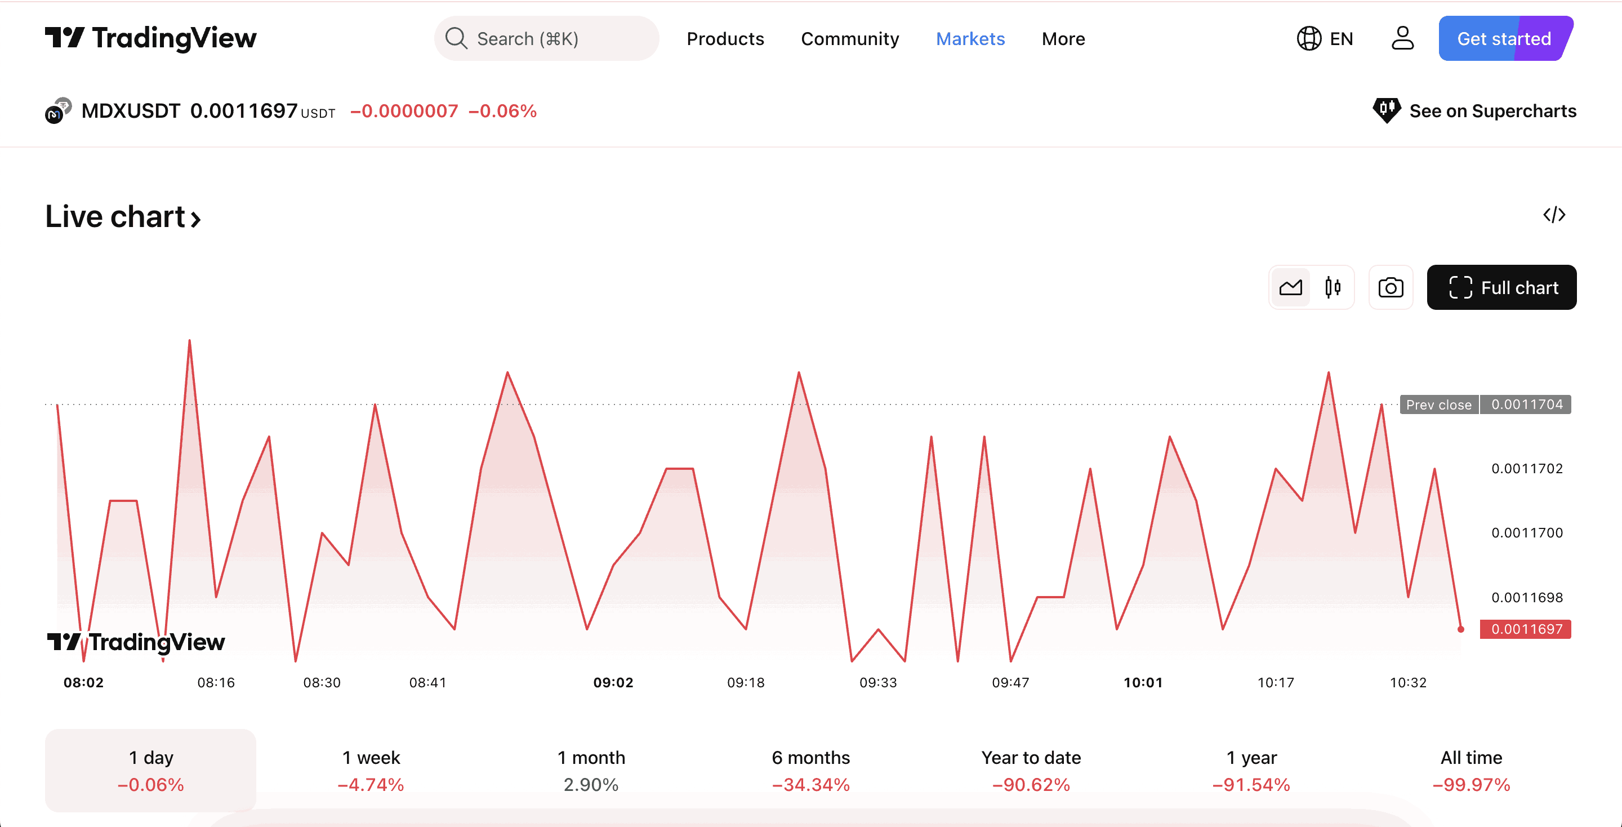Image resolution: width=1622 pixels, height=827 pixels.
Task: Open the Full chart button
Action: coord(1501,288)
